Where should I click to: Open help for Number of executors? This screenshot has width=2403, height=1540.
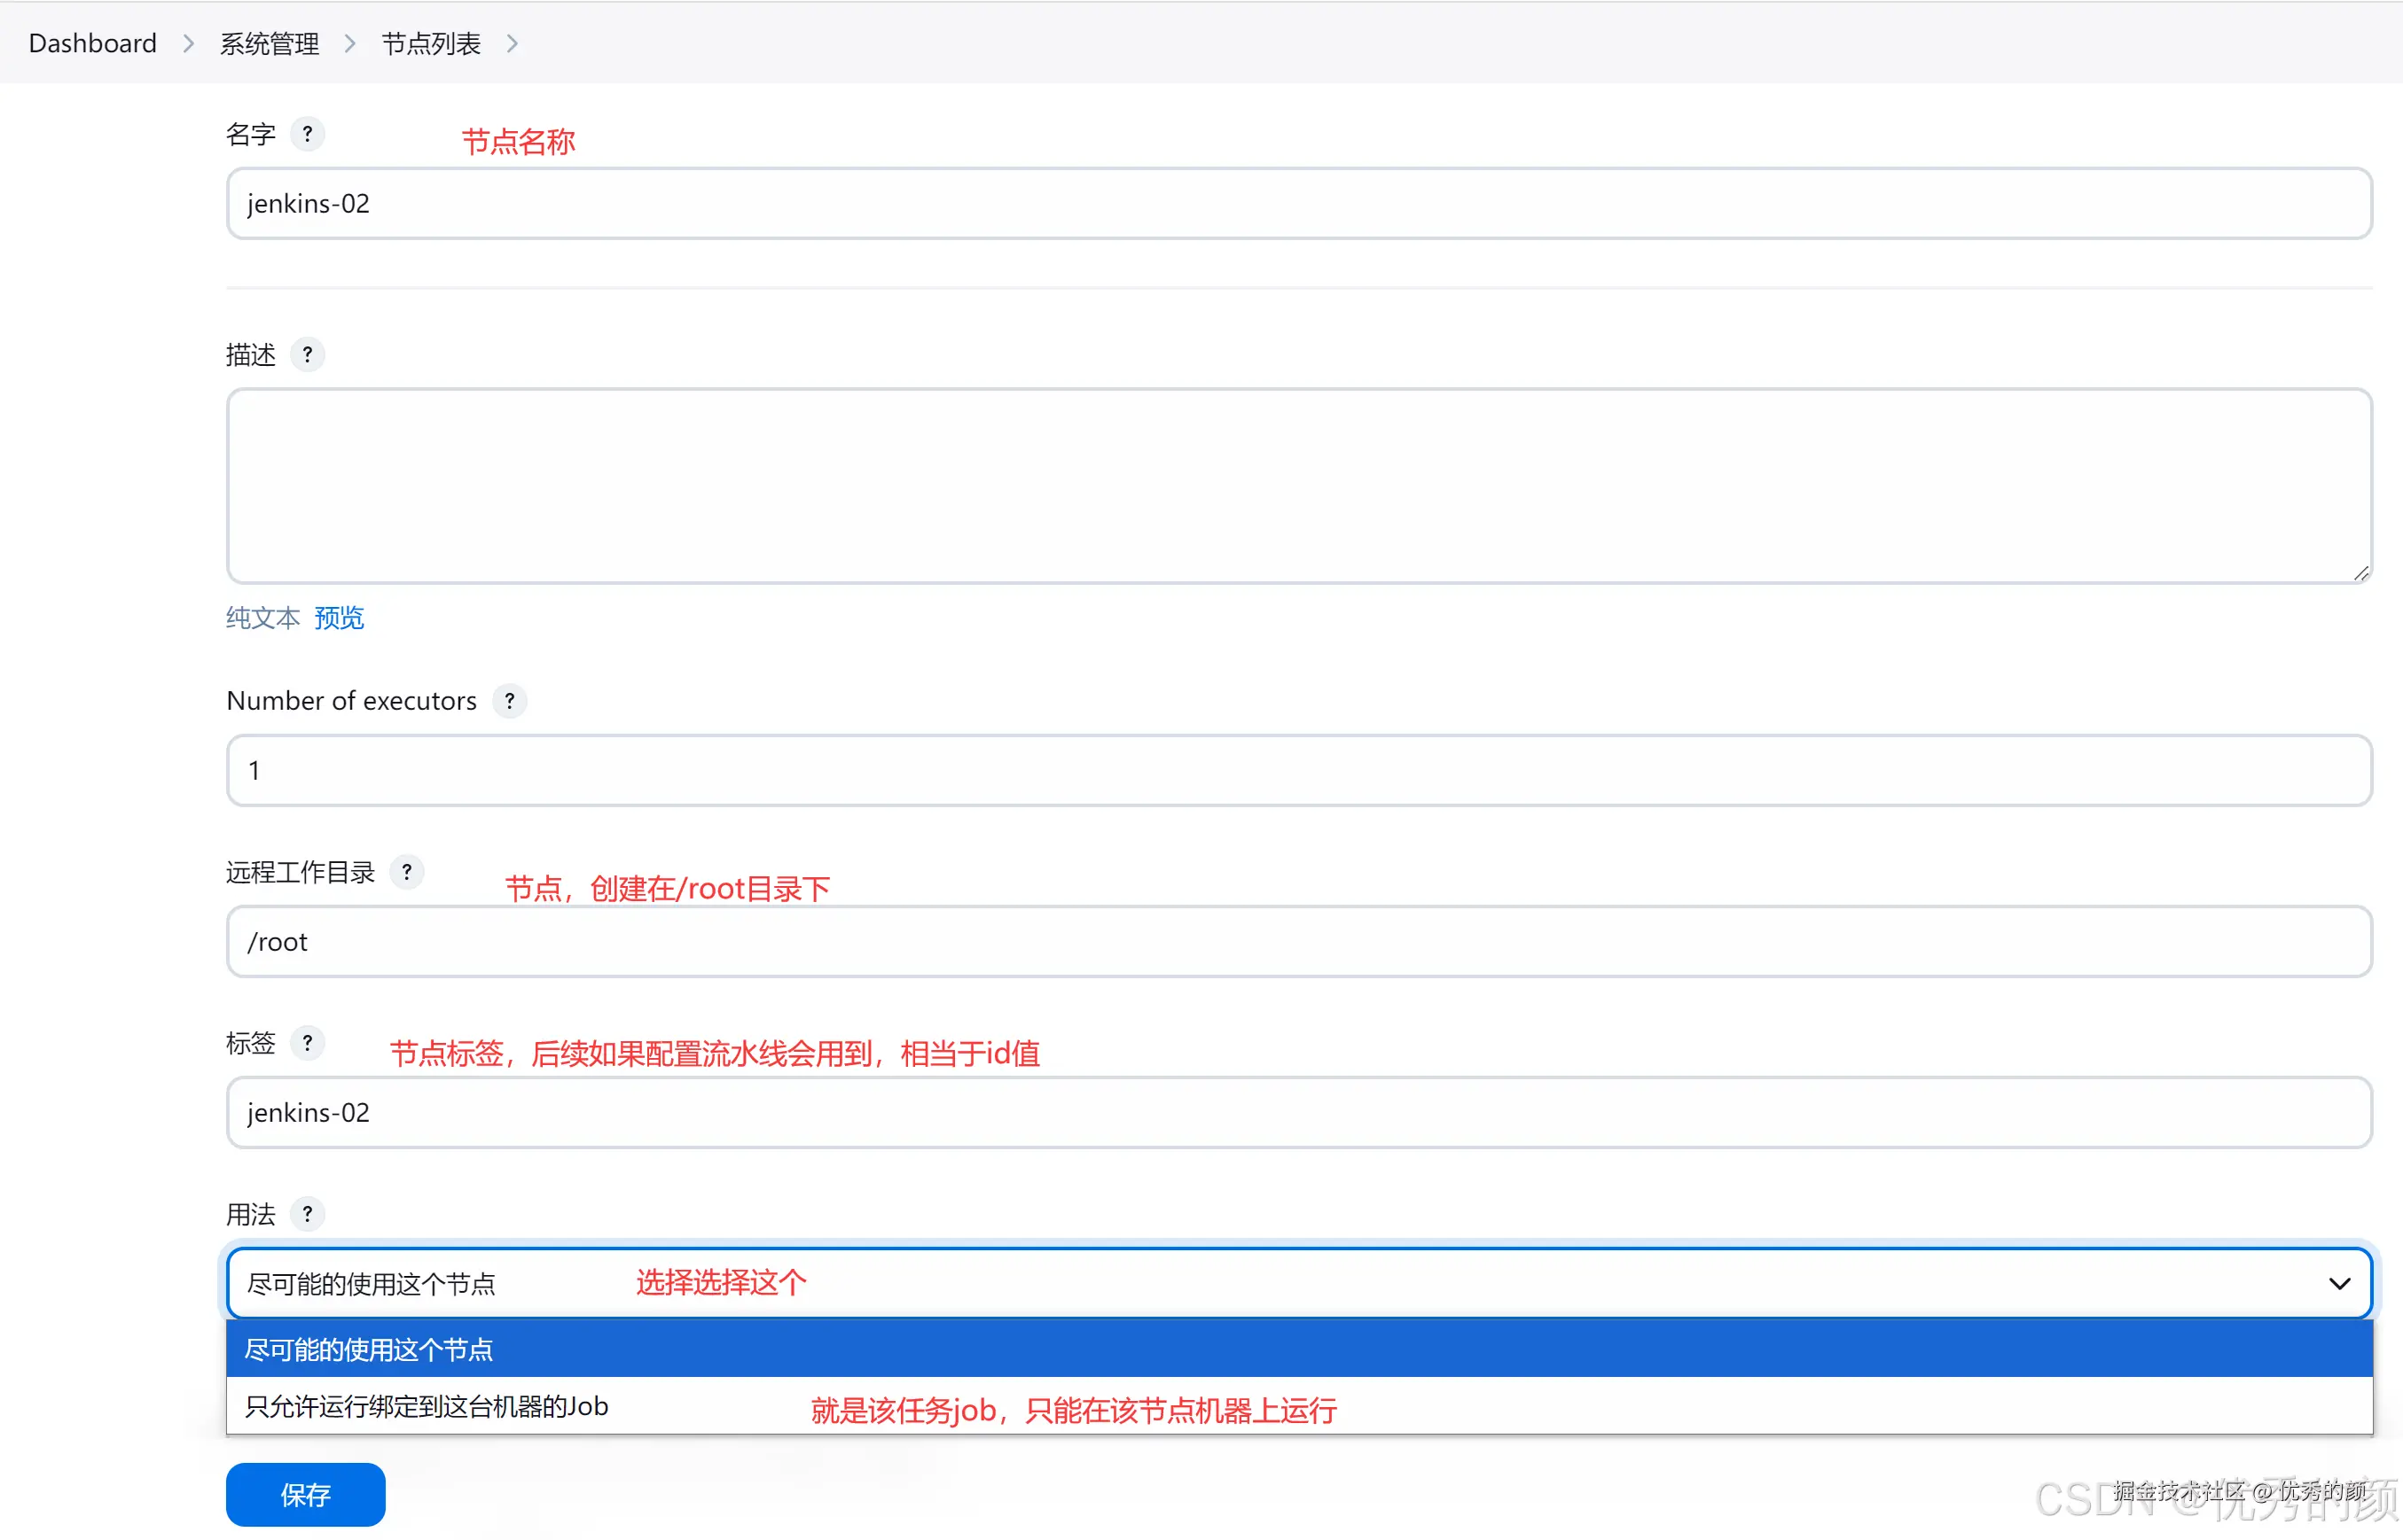[509, 701]
